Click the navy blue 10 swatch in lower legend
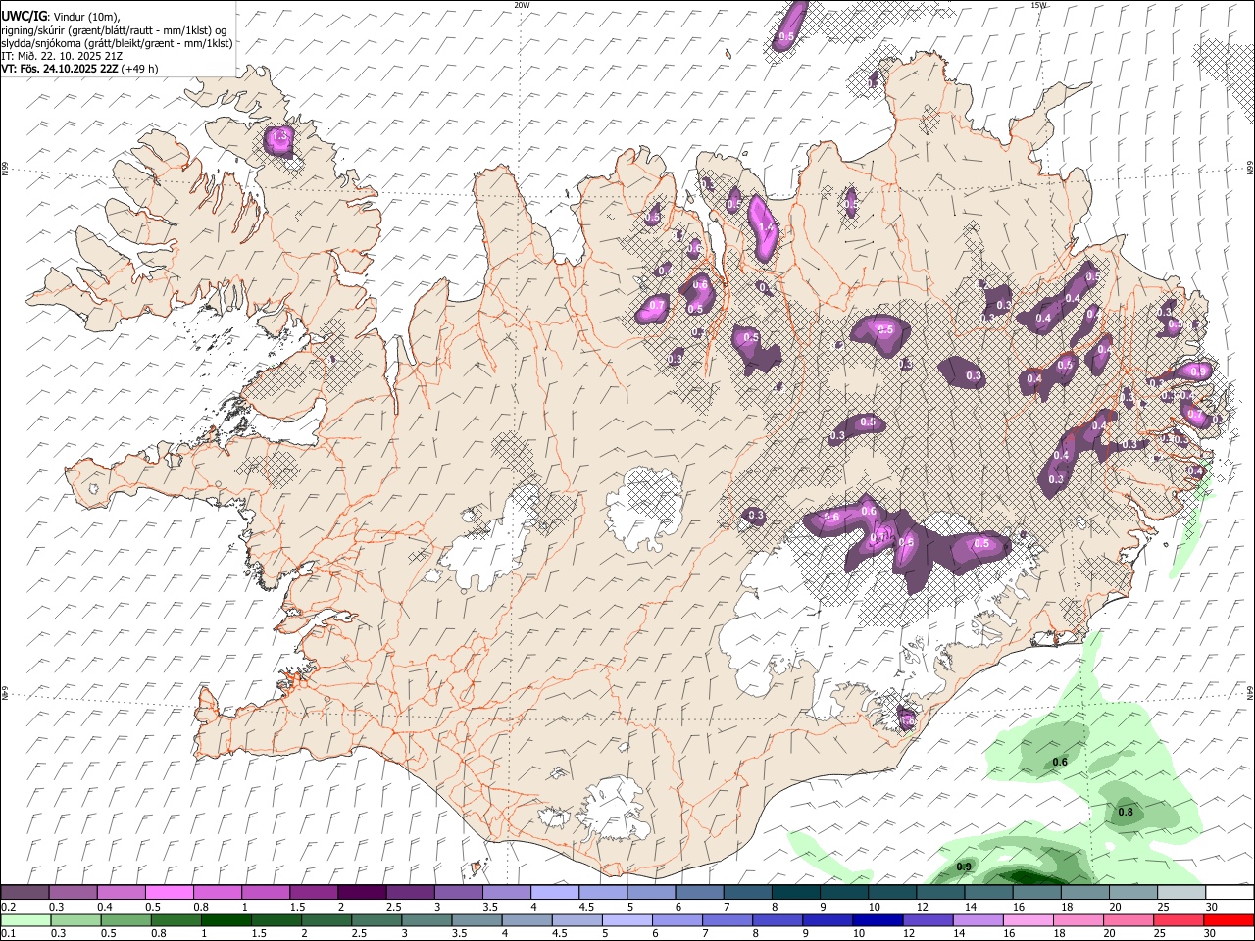Image resolution: width=1255 pixels, height=941 pixels. pyautogui.click(x=877, y=919)
